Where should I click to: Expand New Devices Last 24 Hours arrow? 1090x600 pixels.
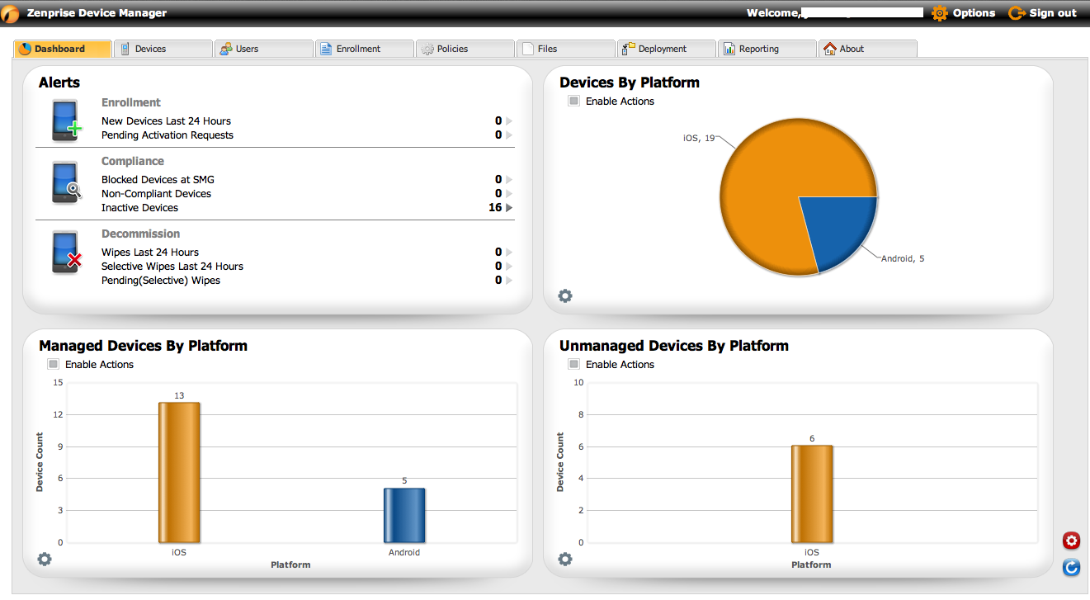[x=509, y=121]
